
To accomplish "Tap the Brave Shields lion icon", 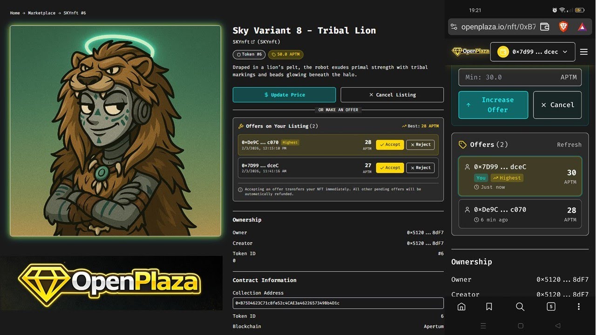I will point(563,27).
